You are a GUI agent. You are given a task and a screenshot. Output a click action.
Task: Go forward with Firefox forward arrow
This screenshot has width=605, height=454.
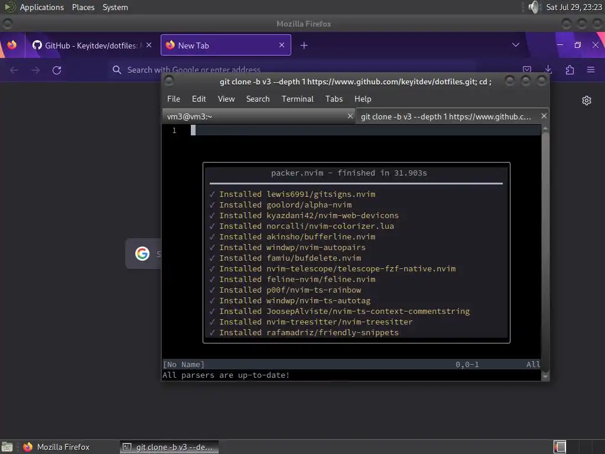(x=35, y=70)
